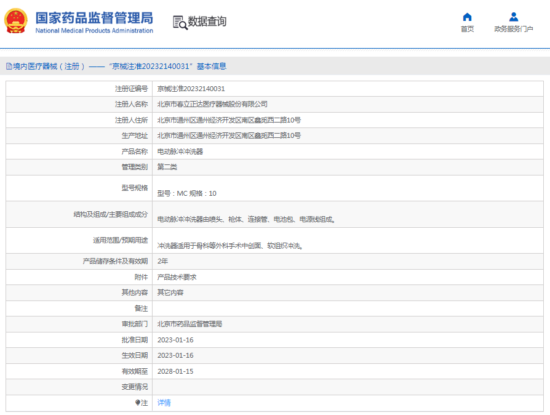Click the 批准日期 label

135,340
